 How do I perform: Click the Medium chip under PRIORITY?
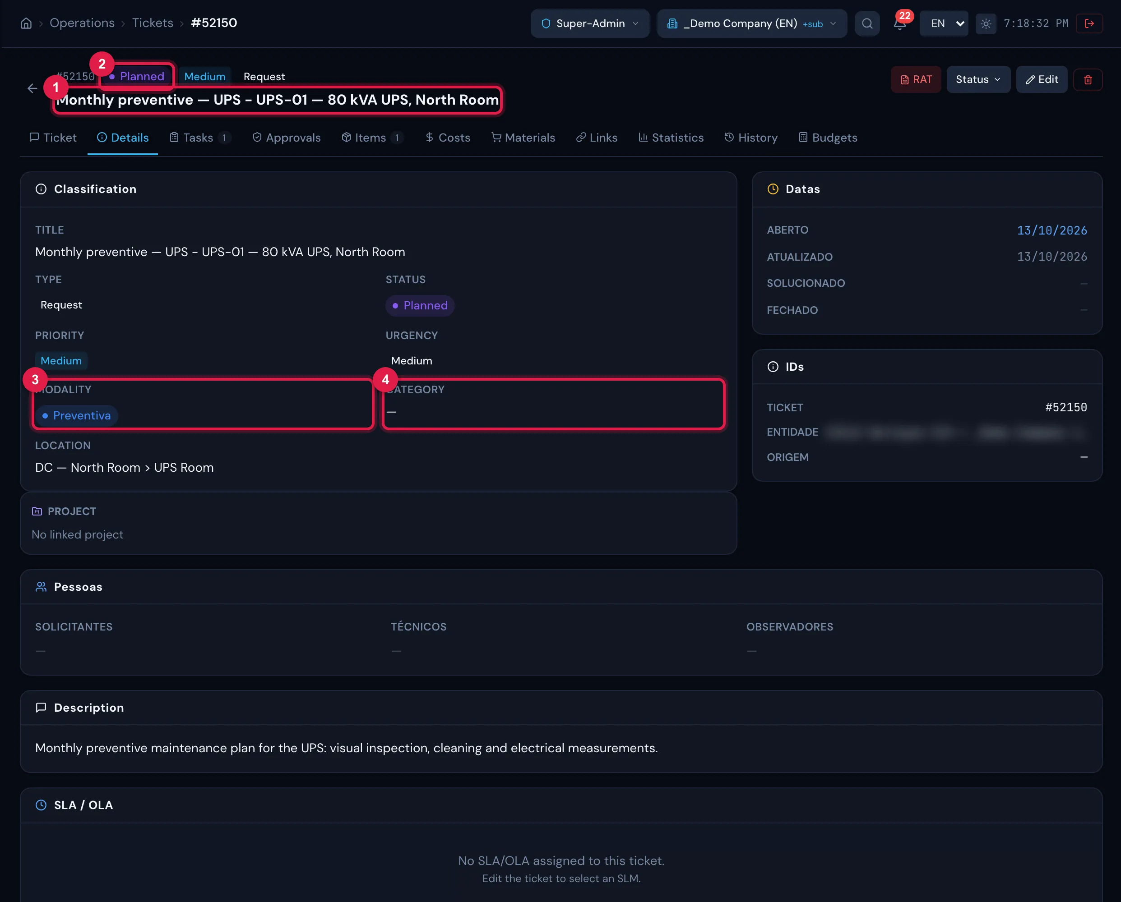[61, 361]
